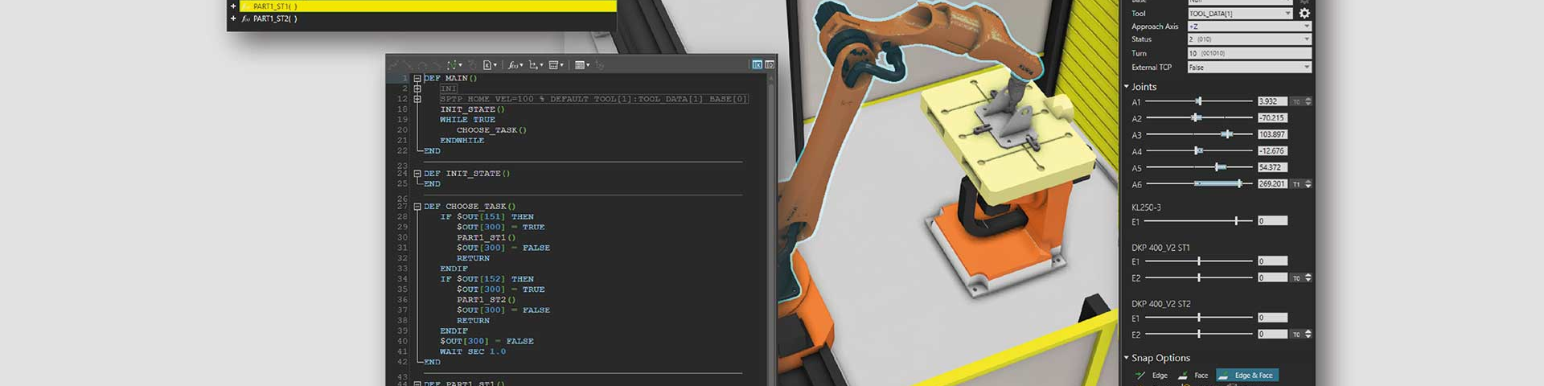The image size is (1544, 386).
Task: Click the code line IF $OUT[151] THEN
Action: tap(487, 217)
